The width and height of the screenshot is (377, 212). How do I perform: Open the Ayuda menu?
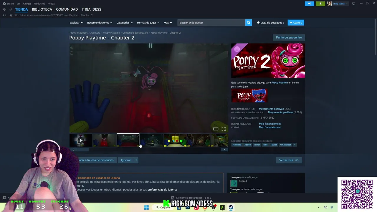pyautogui.click(x=51, y=4)
